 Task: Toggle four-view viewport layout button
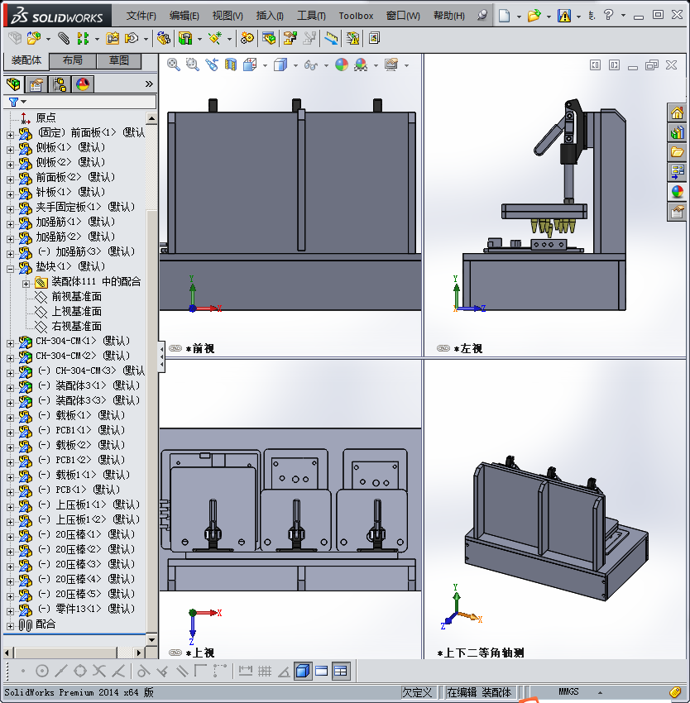coord(341,671)
